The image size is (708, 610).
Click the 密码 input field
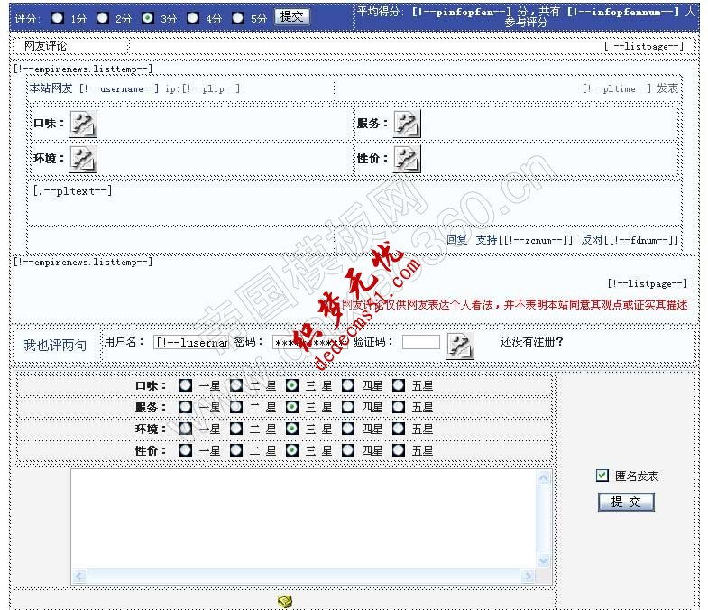point(310,343)
